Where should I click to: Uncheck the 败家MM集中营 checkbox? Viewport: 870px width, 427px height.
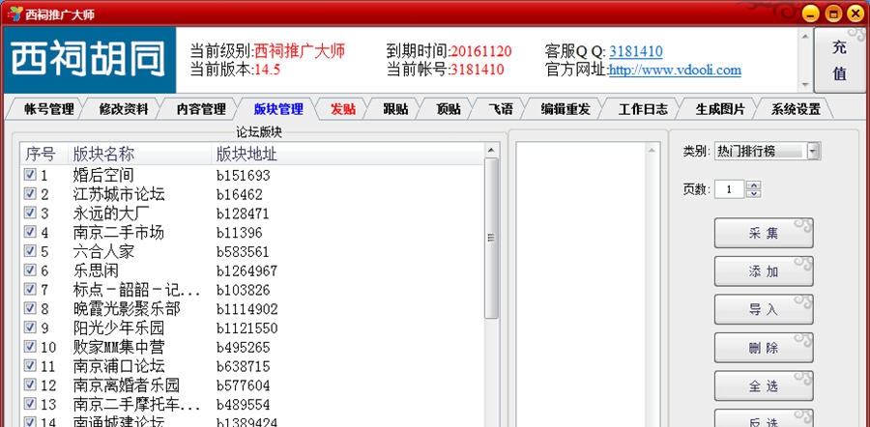coord(30,347)
